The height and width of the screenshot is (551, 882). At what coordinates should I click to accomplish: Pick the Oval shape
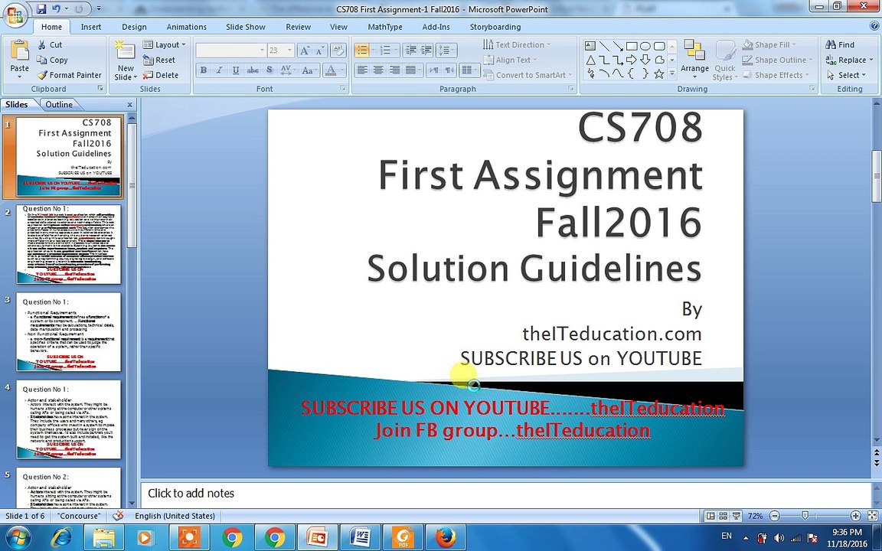[645, 46]
